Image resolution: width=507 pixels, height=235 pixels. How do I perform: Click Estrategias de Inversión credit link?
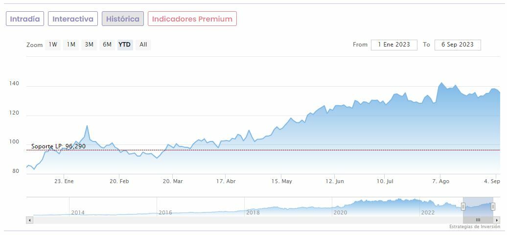tap(474, 227)
